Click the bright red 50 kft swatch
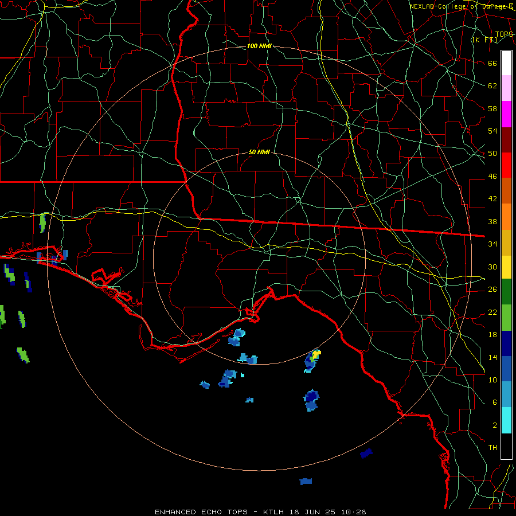516x516 pixels. click(x=506, y=165)
